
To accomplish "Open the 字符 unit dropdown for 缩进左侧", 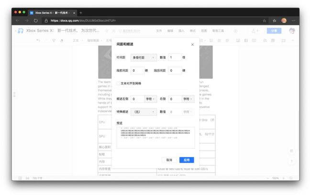I will click(x=150, y=99).
